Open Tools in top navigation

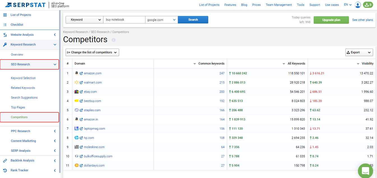pos(300,5)
